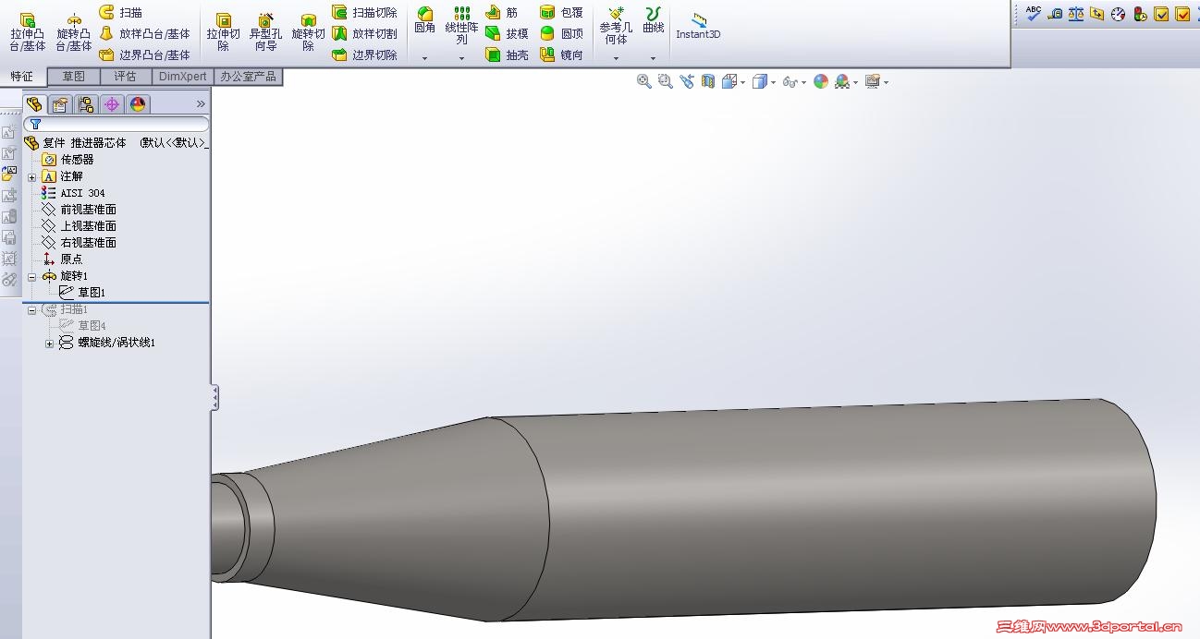
Task: Choose the 放样凸台/基体 loft boss tool
Action: pyautogui.click(x=144, y=33)
